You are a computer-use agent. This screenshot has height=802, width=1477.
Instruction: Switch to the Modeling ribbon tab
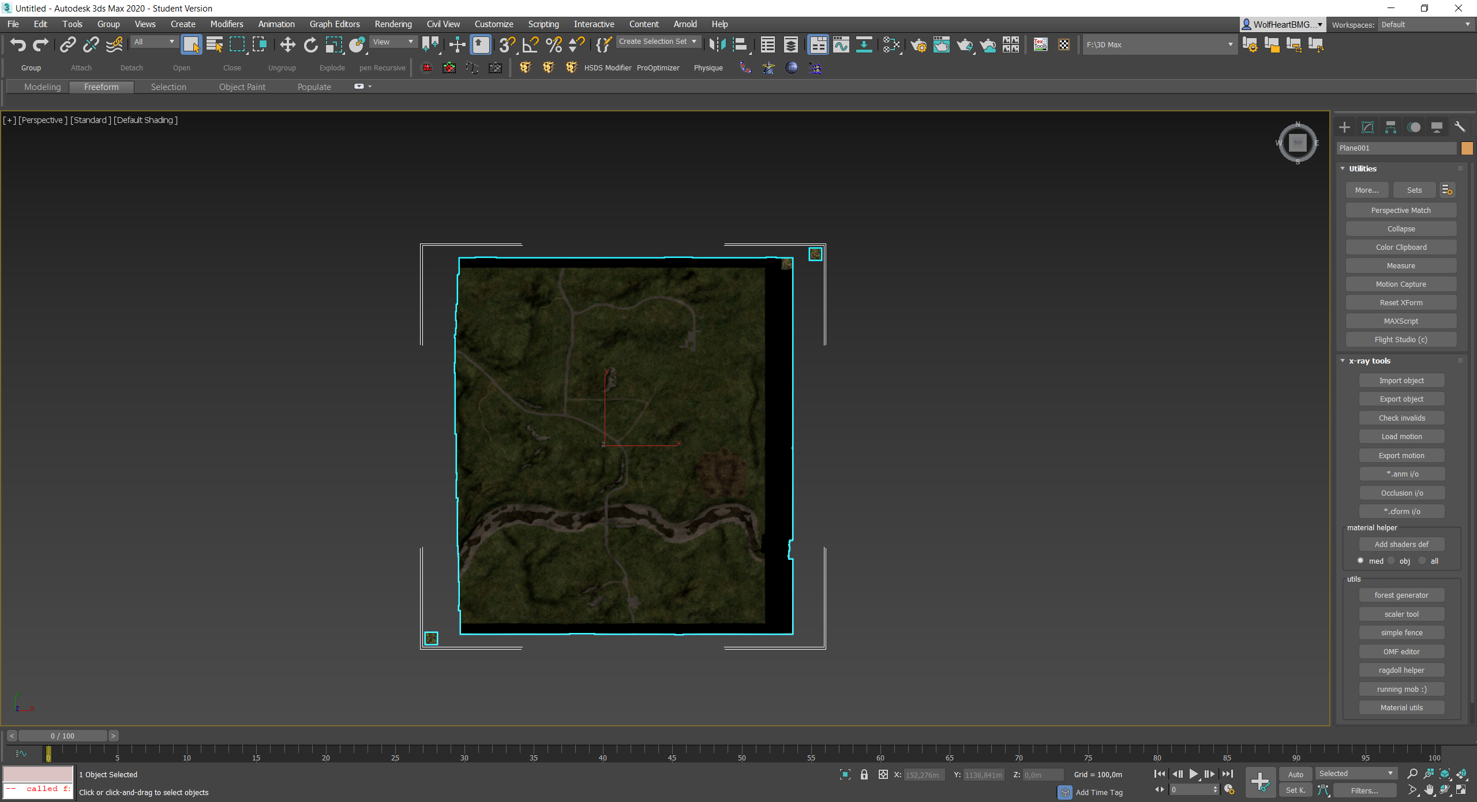coord(42,87)
